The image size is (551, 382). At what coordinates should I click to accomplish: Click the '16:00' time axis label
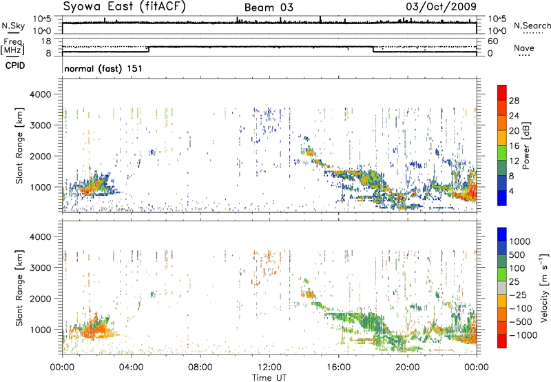(x=338, y=368)
